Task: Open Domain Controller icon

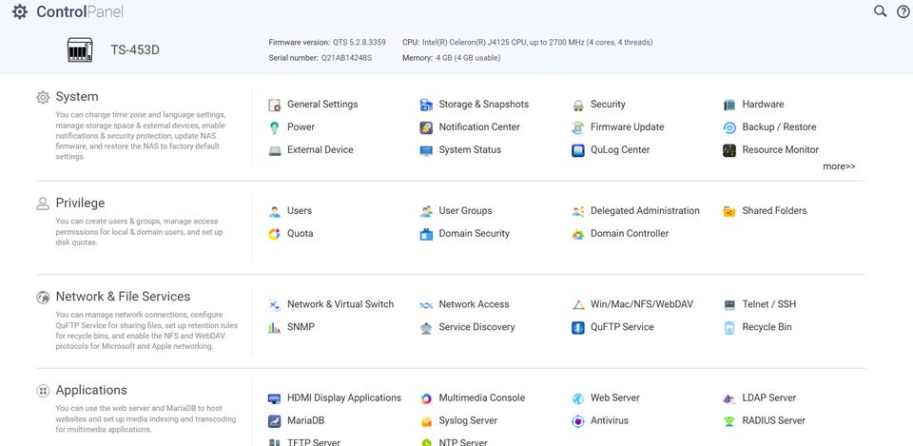Action: [x=577, y=234]
